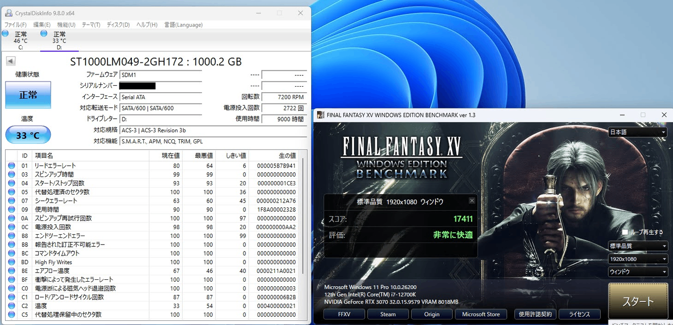
Task: Click the status orb of シークエラーレート row
Action: (x=11, y=201)
